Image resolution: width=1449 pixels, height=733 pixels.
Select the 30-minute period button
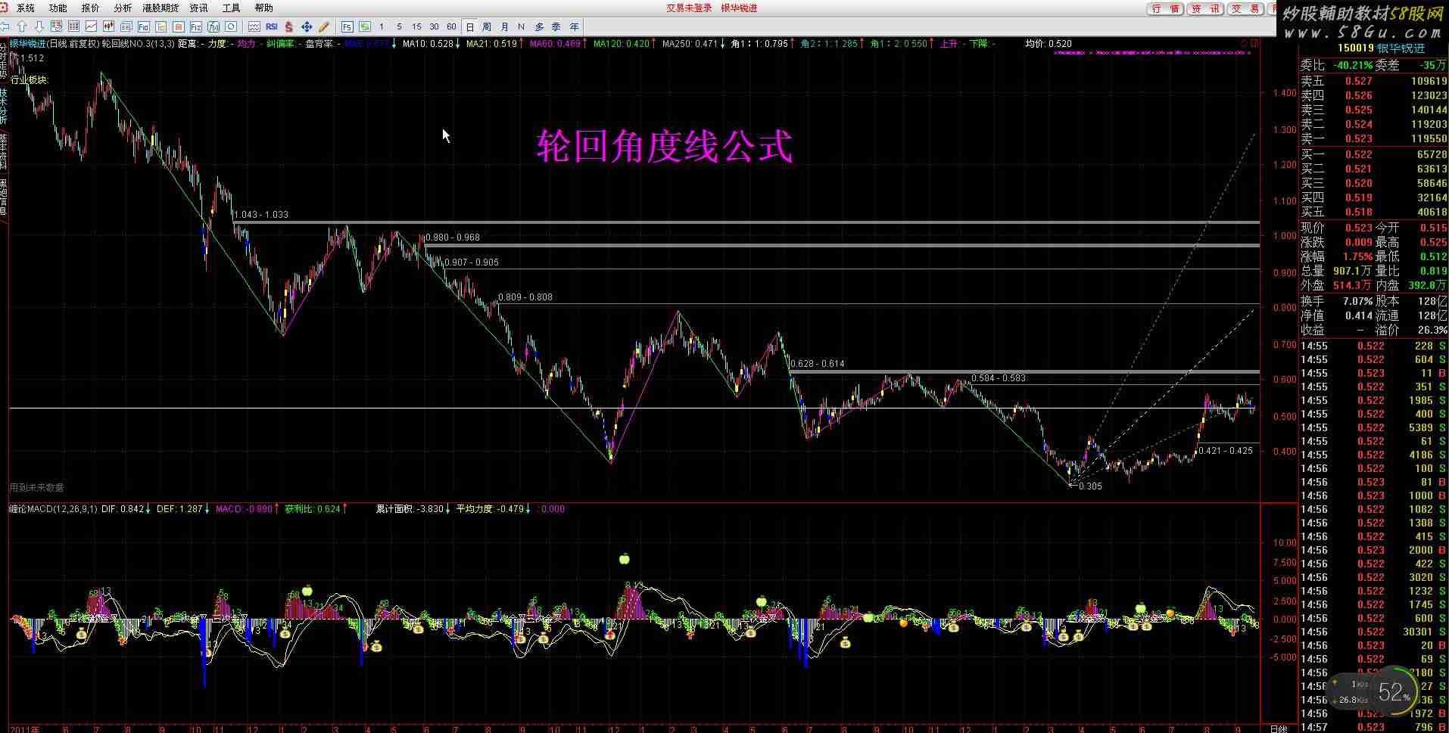434,26
